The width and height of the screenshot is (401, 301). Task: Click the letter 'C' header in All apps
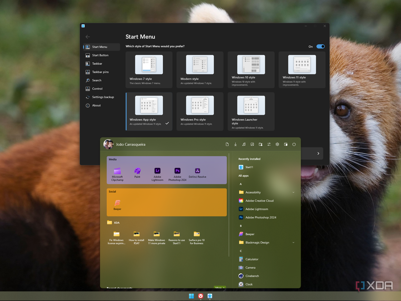point(241,251)
